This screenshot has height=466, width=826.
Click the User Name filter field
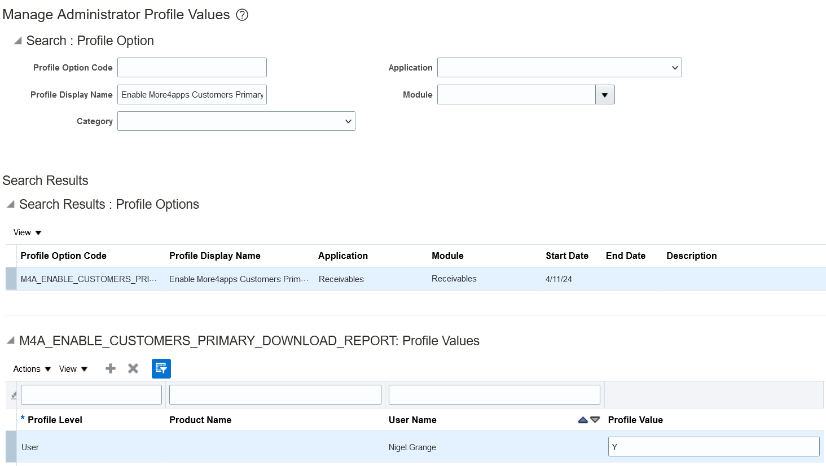[494, 394]
